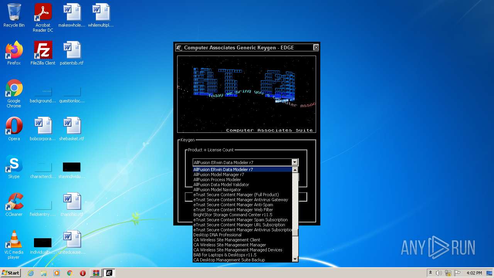Select the unitedcause document icon on the desktop

(x=72, y=242)
